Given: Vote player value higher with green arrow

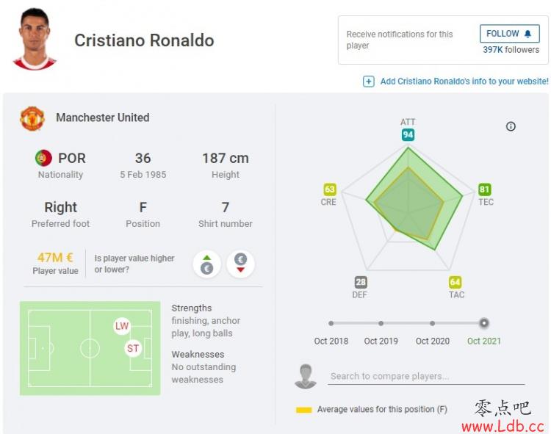Looking at the screenshot, I should [207, 264].
